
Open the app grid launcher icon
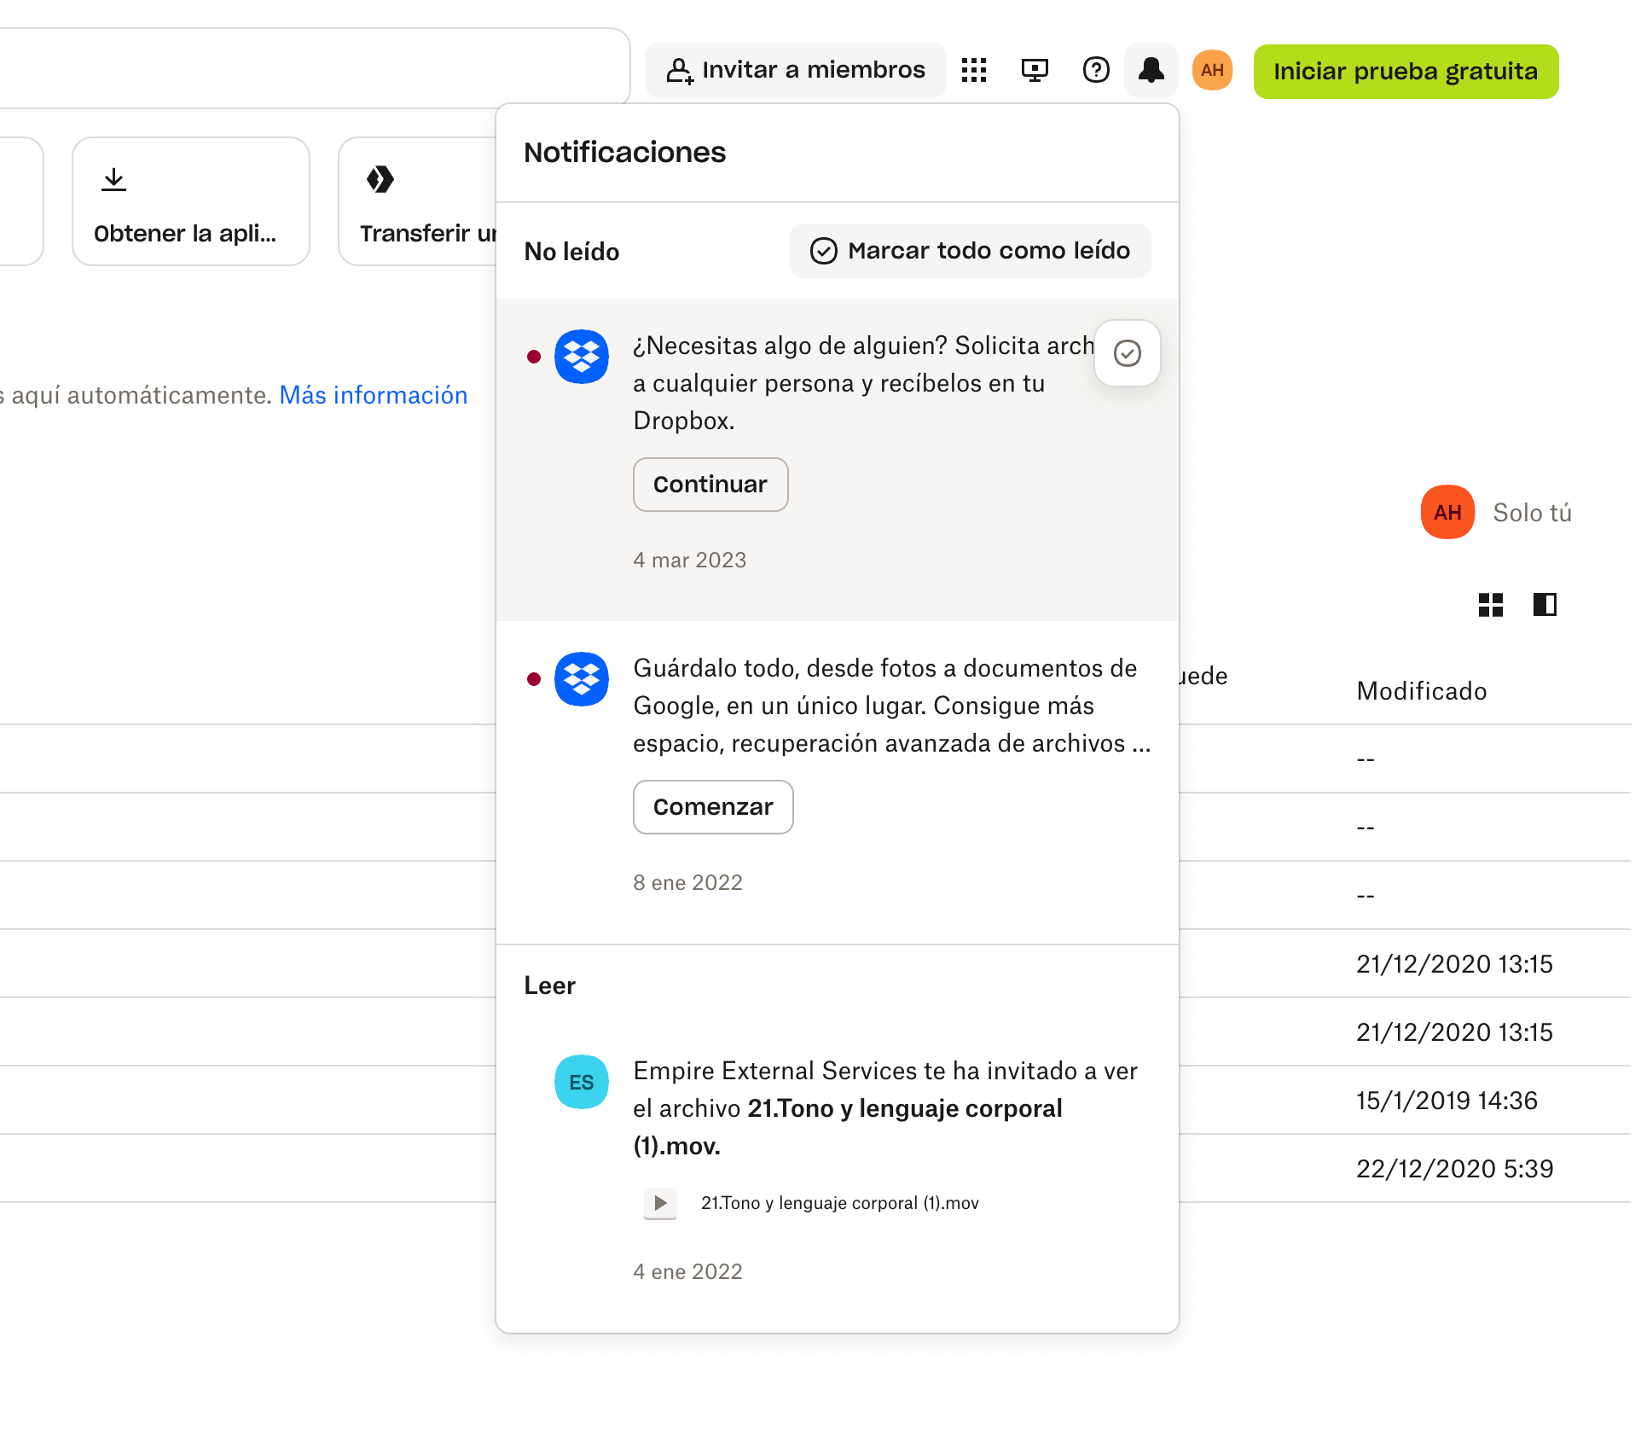973,70
